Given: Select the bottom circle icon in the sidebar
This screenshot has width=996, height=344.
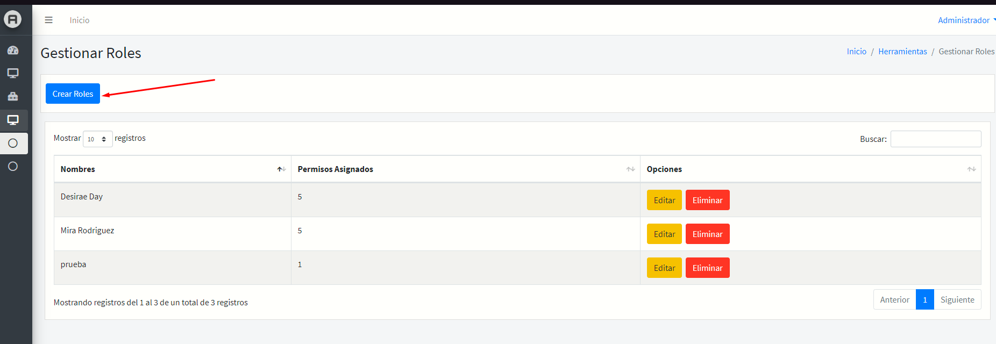Looking at the screenshot, I should click(13, 167).
